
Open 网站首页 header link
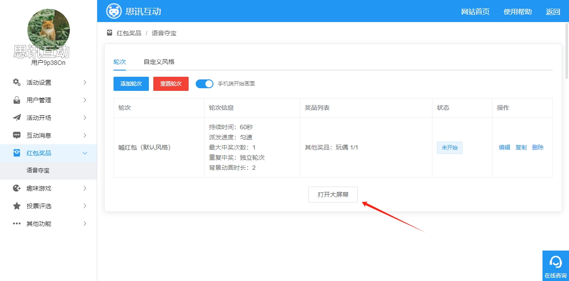[475, 12]
